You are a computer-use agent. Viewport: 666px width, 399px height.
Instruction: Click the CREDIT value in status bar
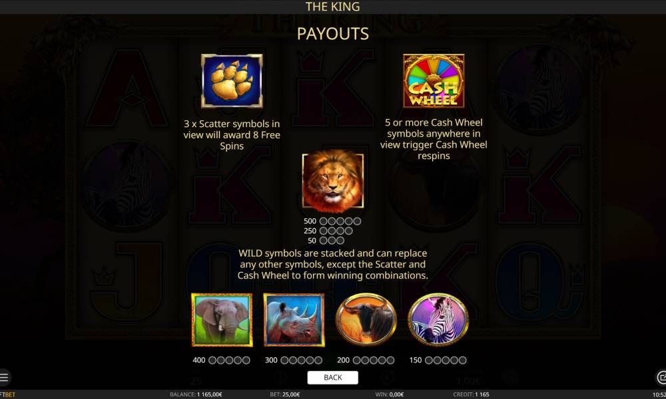tap(471, 394)
